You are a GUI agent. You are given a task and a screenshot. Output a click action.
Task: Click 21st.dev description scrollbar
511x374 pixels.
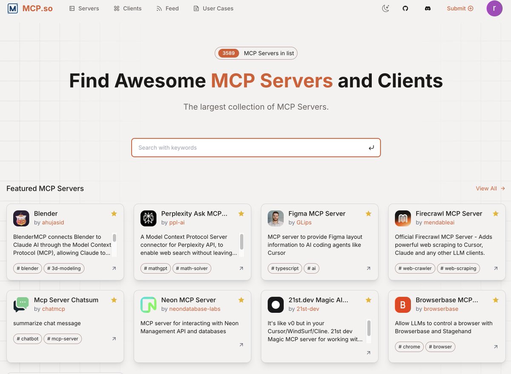click(x=369, y=328)
